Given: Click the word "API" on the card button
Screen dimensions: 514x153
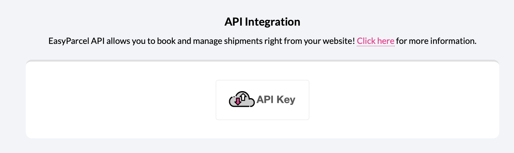Looking at the screenshot, I should 265,99.
